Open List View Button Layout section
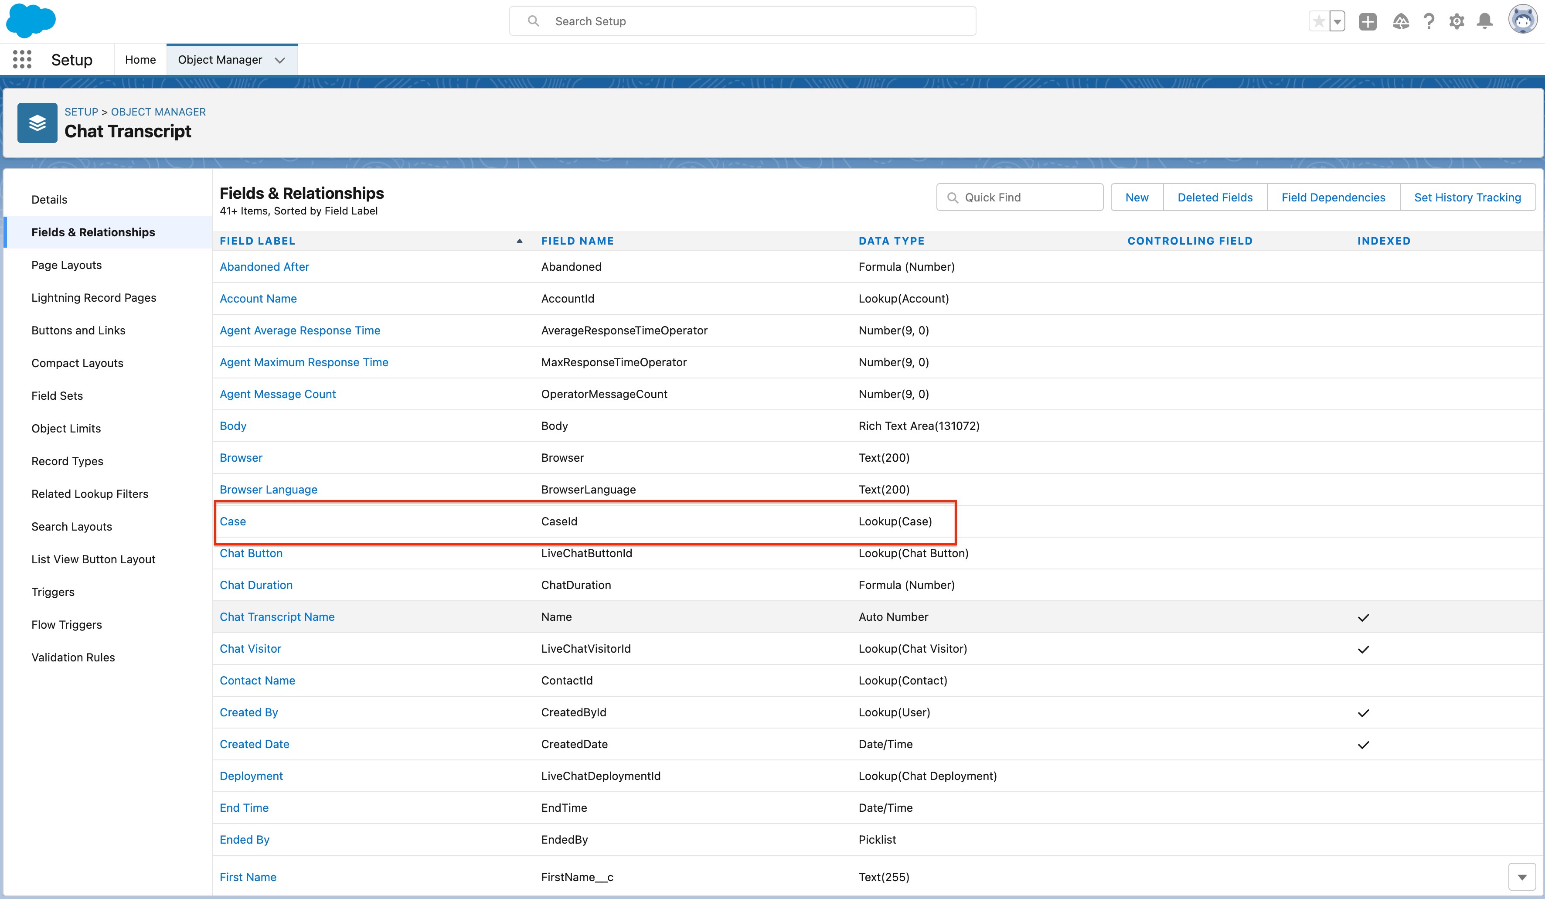 93,559
